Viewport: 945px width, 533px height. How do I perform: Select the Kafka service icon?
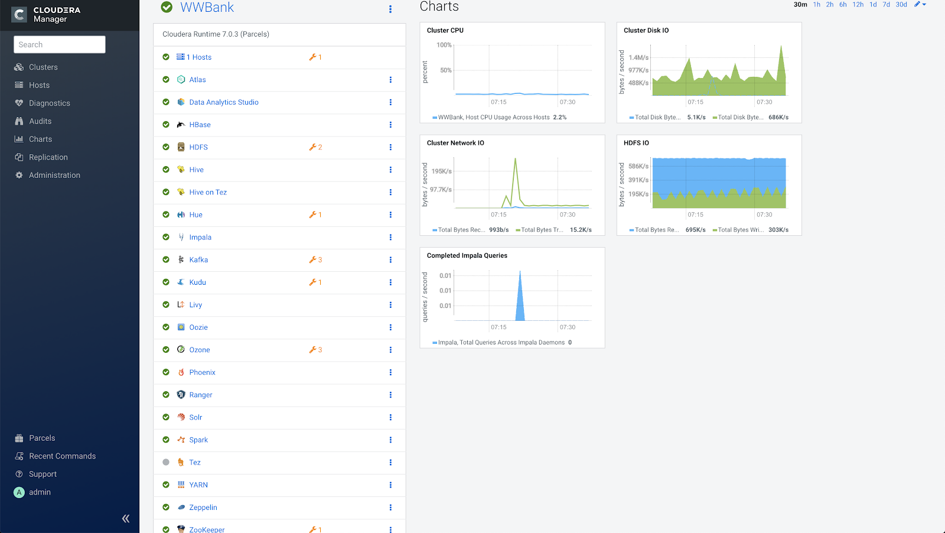coord(181,260)
